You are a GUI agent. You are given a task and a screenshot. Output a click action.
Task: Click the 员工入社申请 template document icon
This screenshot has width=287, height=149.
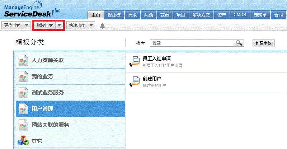click(x=135, y=62)
